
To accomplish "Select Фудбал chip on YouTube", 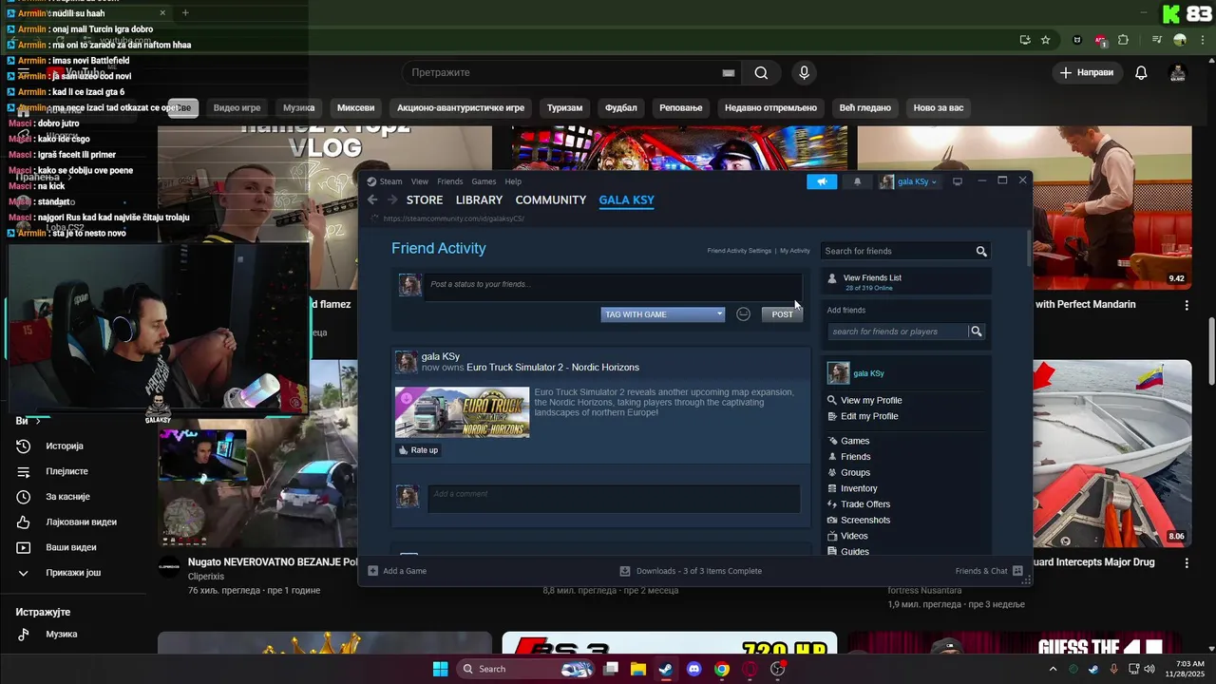I will 621,107.
